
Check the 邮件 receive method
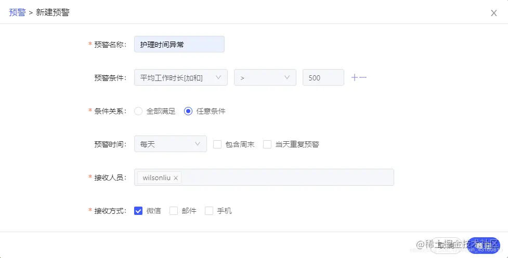(x=174, y=211)
